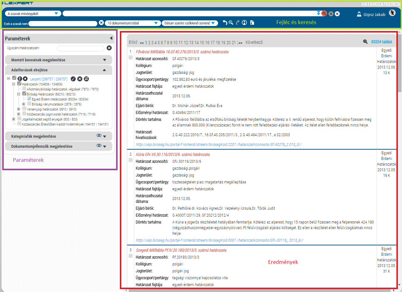Collapse the Bírósági Határozatok tree node
Image resolution: width=402 pixels, height=292 pixels.
pos(19,94)
